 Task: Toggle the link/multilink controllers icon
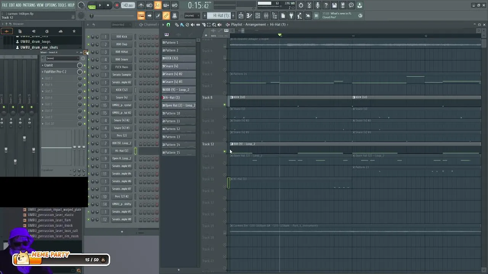(x=166, y=16)
